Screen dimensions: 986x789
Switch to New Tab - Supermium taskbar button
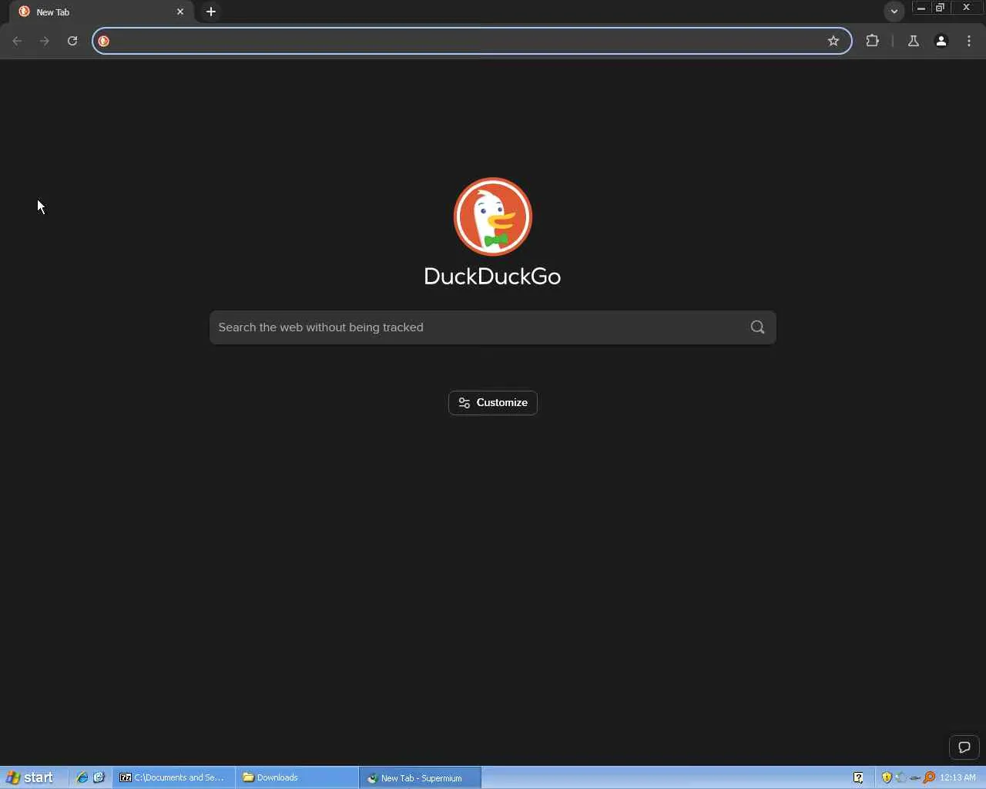pyautogui.click(x=421, y=777)
